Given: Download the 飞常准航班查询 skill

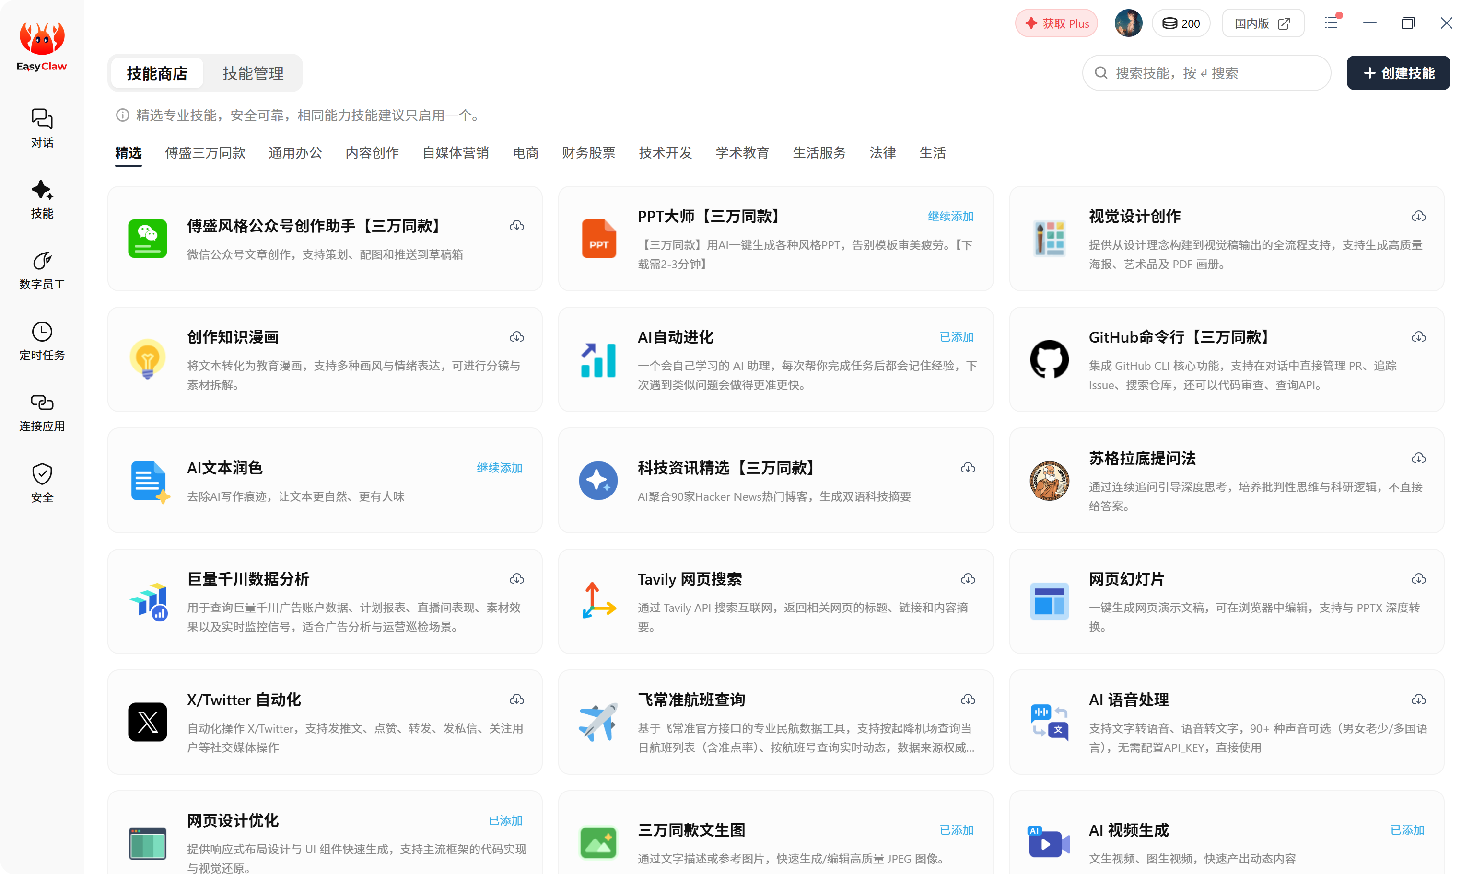Looking at the screenshot, I should tap(968, 700).
